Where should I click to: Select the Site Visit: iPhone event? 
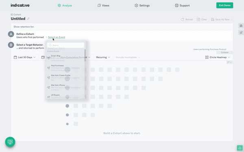click(x=65, y=87)
